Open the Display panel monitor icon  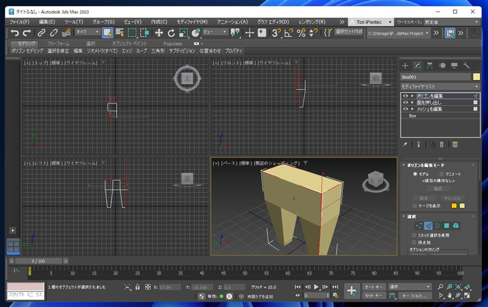click(x=454, y=65)
